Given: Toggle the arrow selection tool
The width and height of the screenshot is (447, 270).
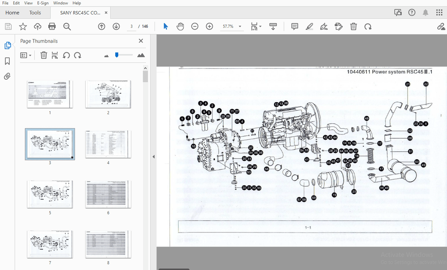Looking at the screenshot, I should (165, 26).
